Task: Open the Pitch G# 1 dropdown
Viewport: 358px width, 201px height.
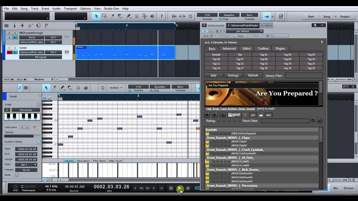Action: [26, 165]
